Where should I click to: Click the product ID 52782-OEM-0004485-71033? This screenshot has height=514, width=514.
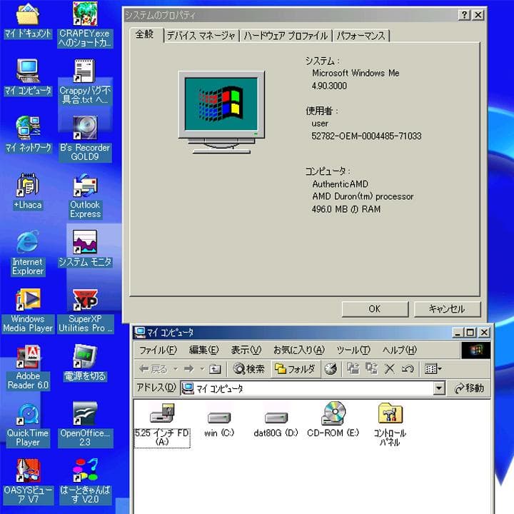click(366, 136)
